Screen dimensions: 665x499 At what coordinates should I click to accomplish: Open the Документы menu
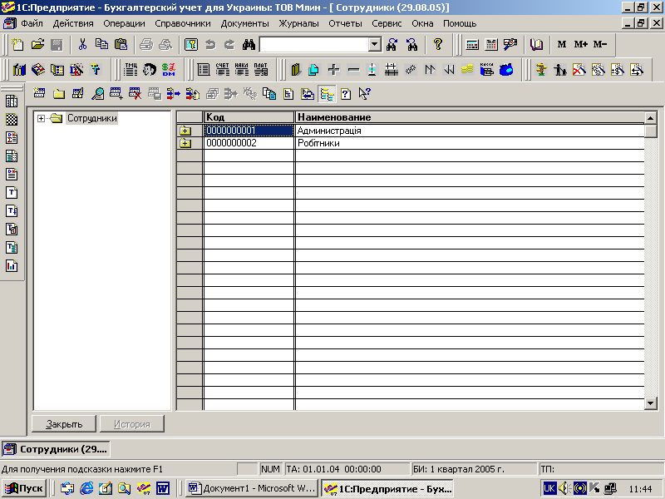[x=244, y=23]
